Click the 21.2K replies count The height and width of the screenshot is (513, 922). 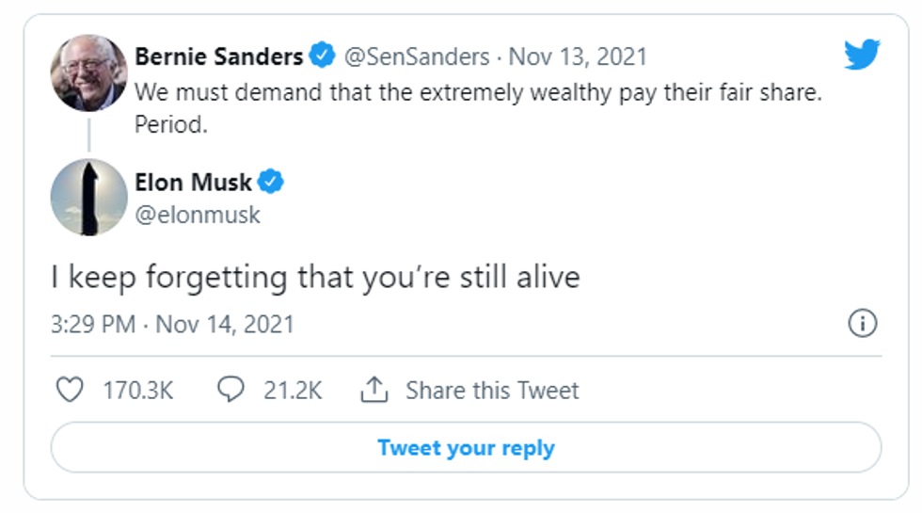[292, 391]
